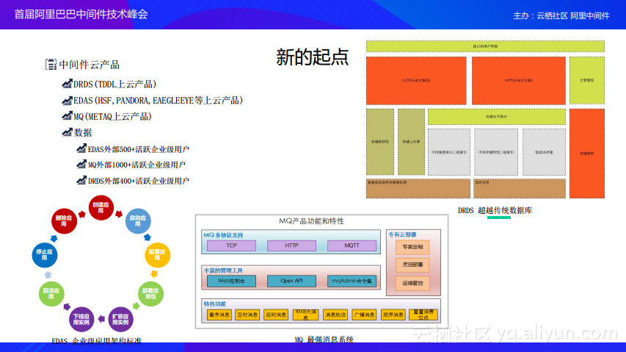Click the purple arrow between 扩容应用实例 and 下线应用实例
Viewport: 626px width, 352px height.
101,319
